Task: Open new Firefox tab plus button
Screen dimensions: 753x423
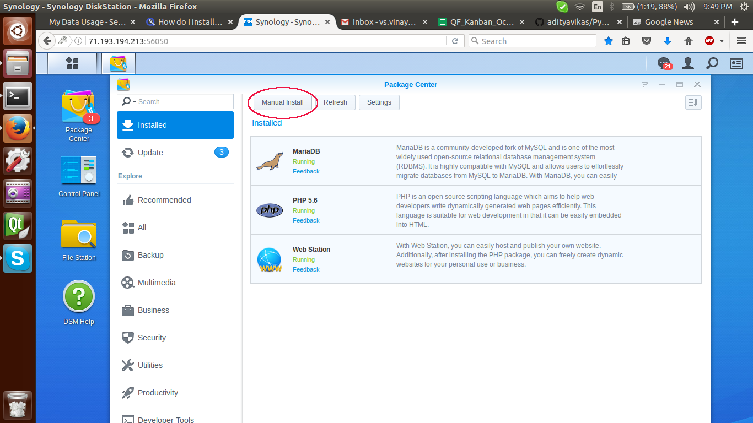Action: tap(734, 22)
